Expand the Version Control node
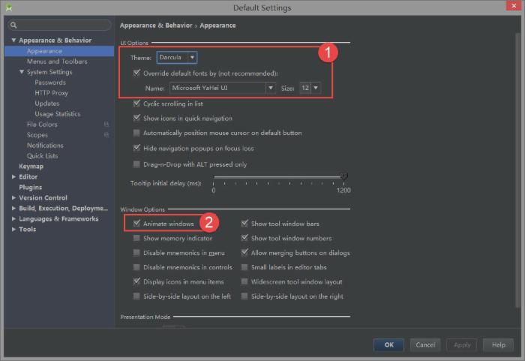This screenshot has width=525, height=361. click(13, 198)
